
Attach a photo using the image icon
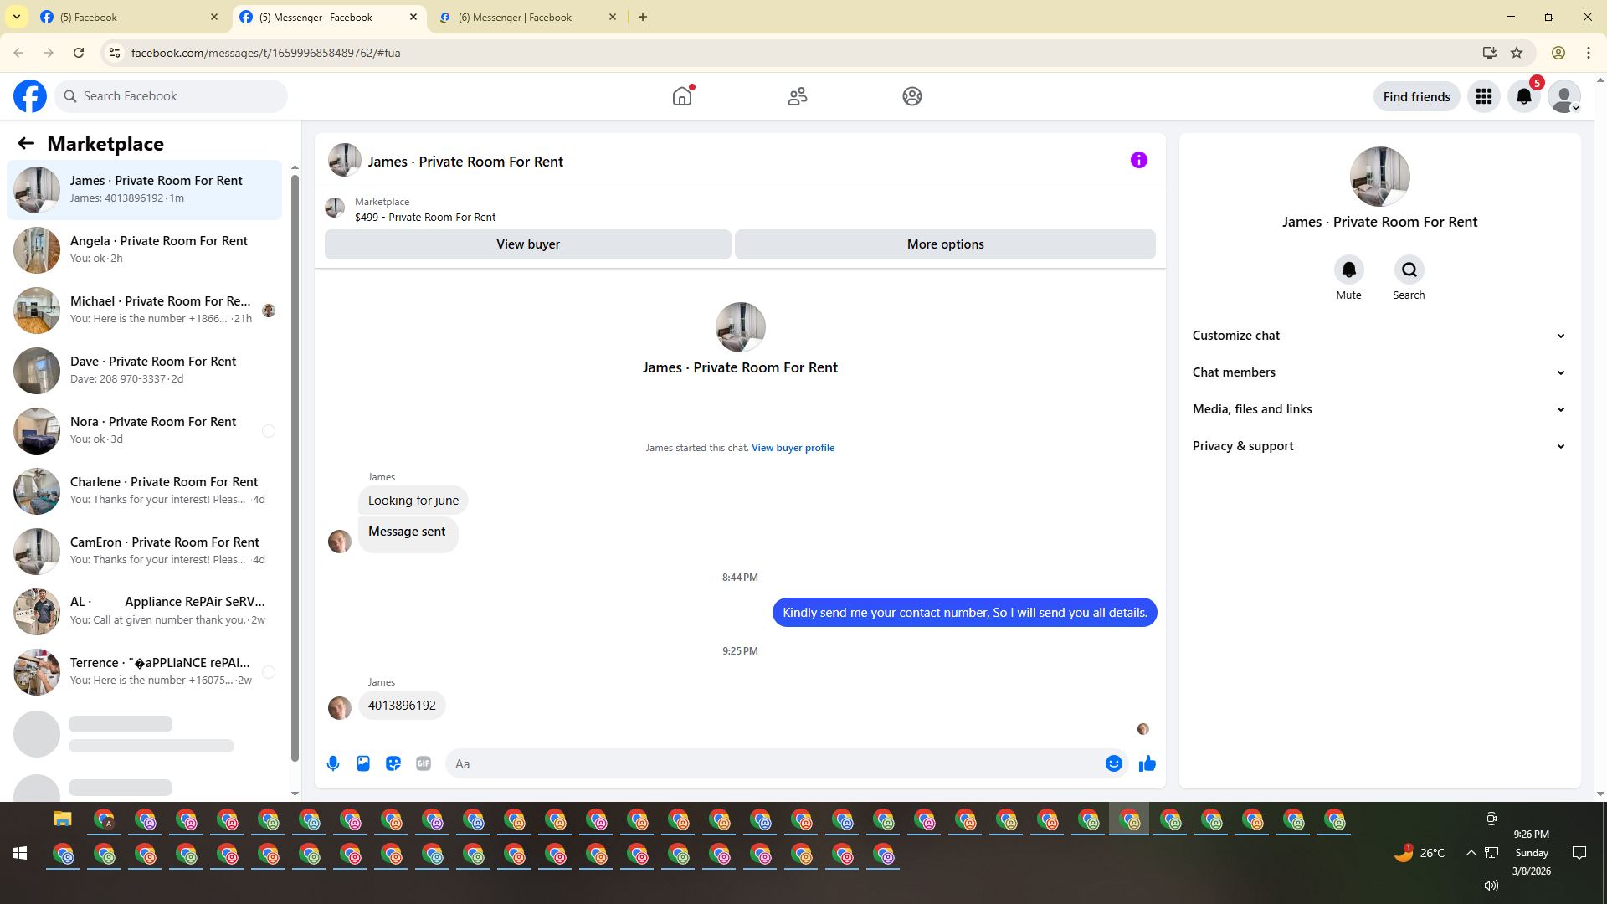click(x=363, y=763)
